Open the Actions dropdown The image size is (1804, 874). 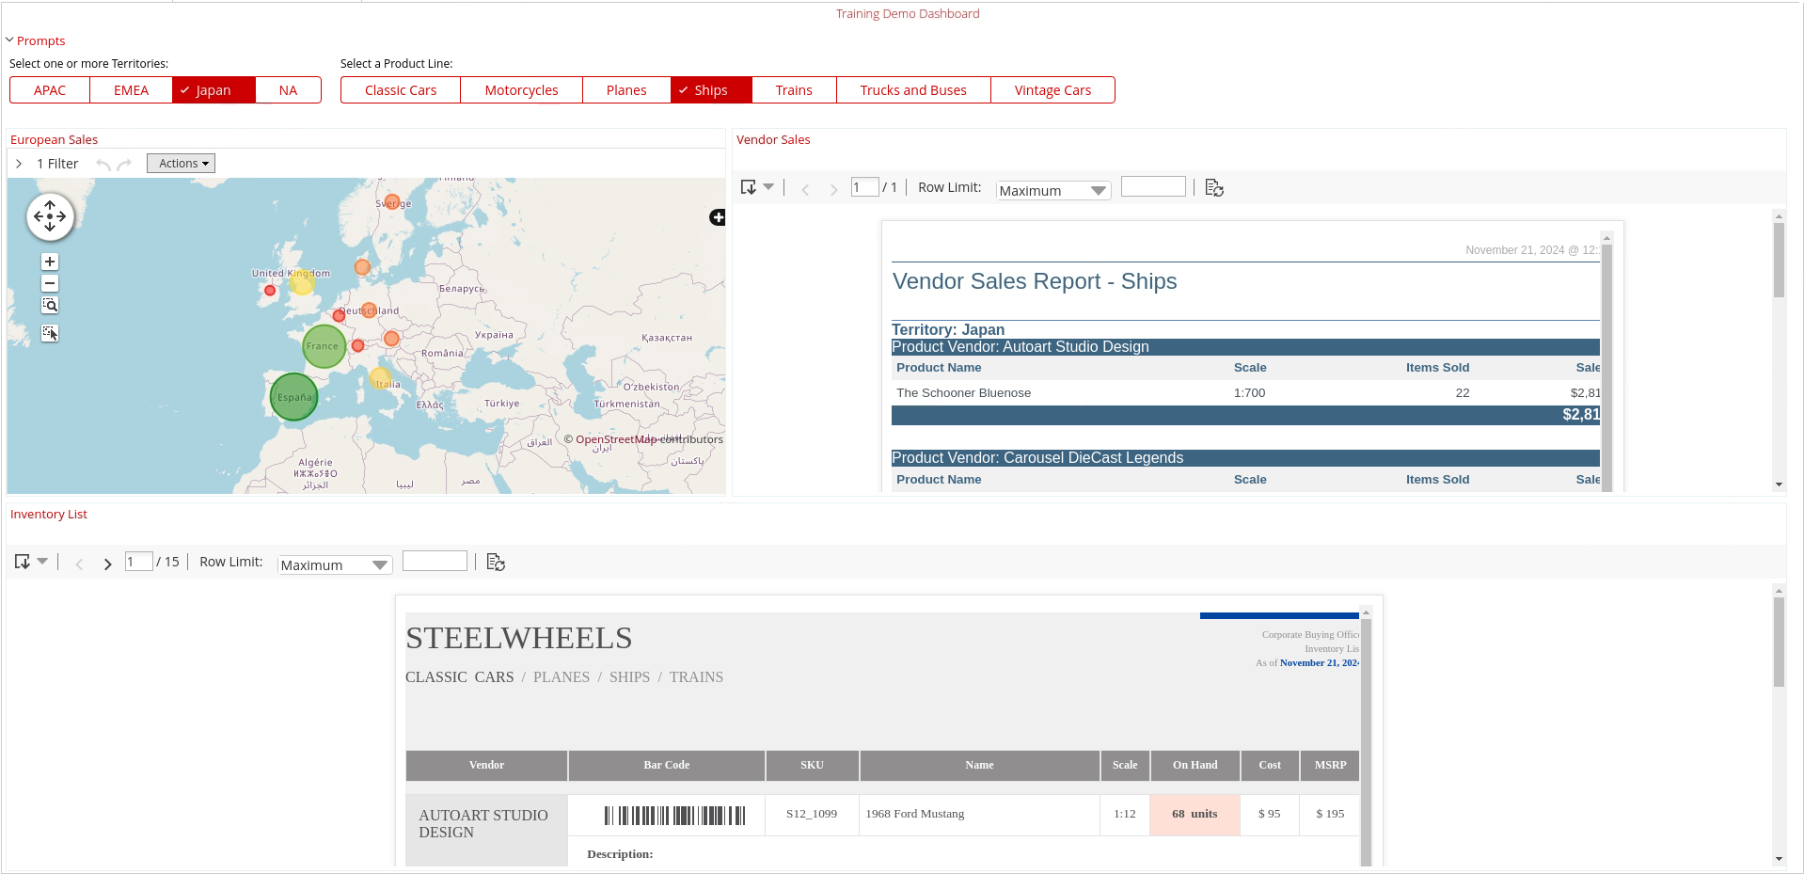181,164
